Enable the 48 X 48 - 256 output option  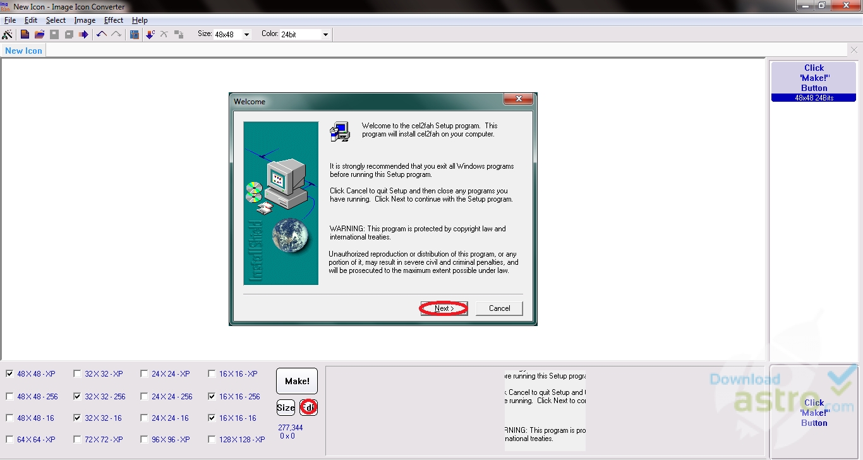[x=9, y=396]
